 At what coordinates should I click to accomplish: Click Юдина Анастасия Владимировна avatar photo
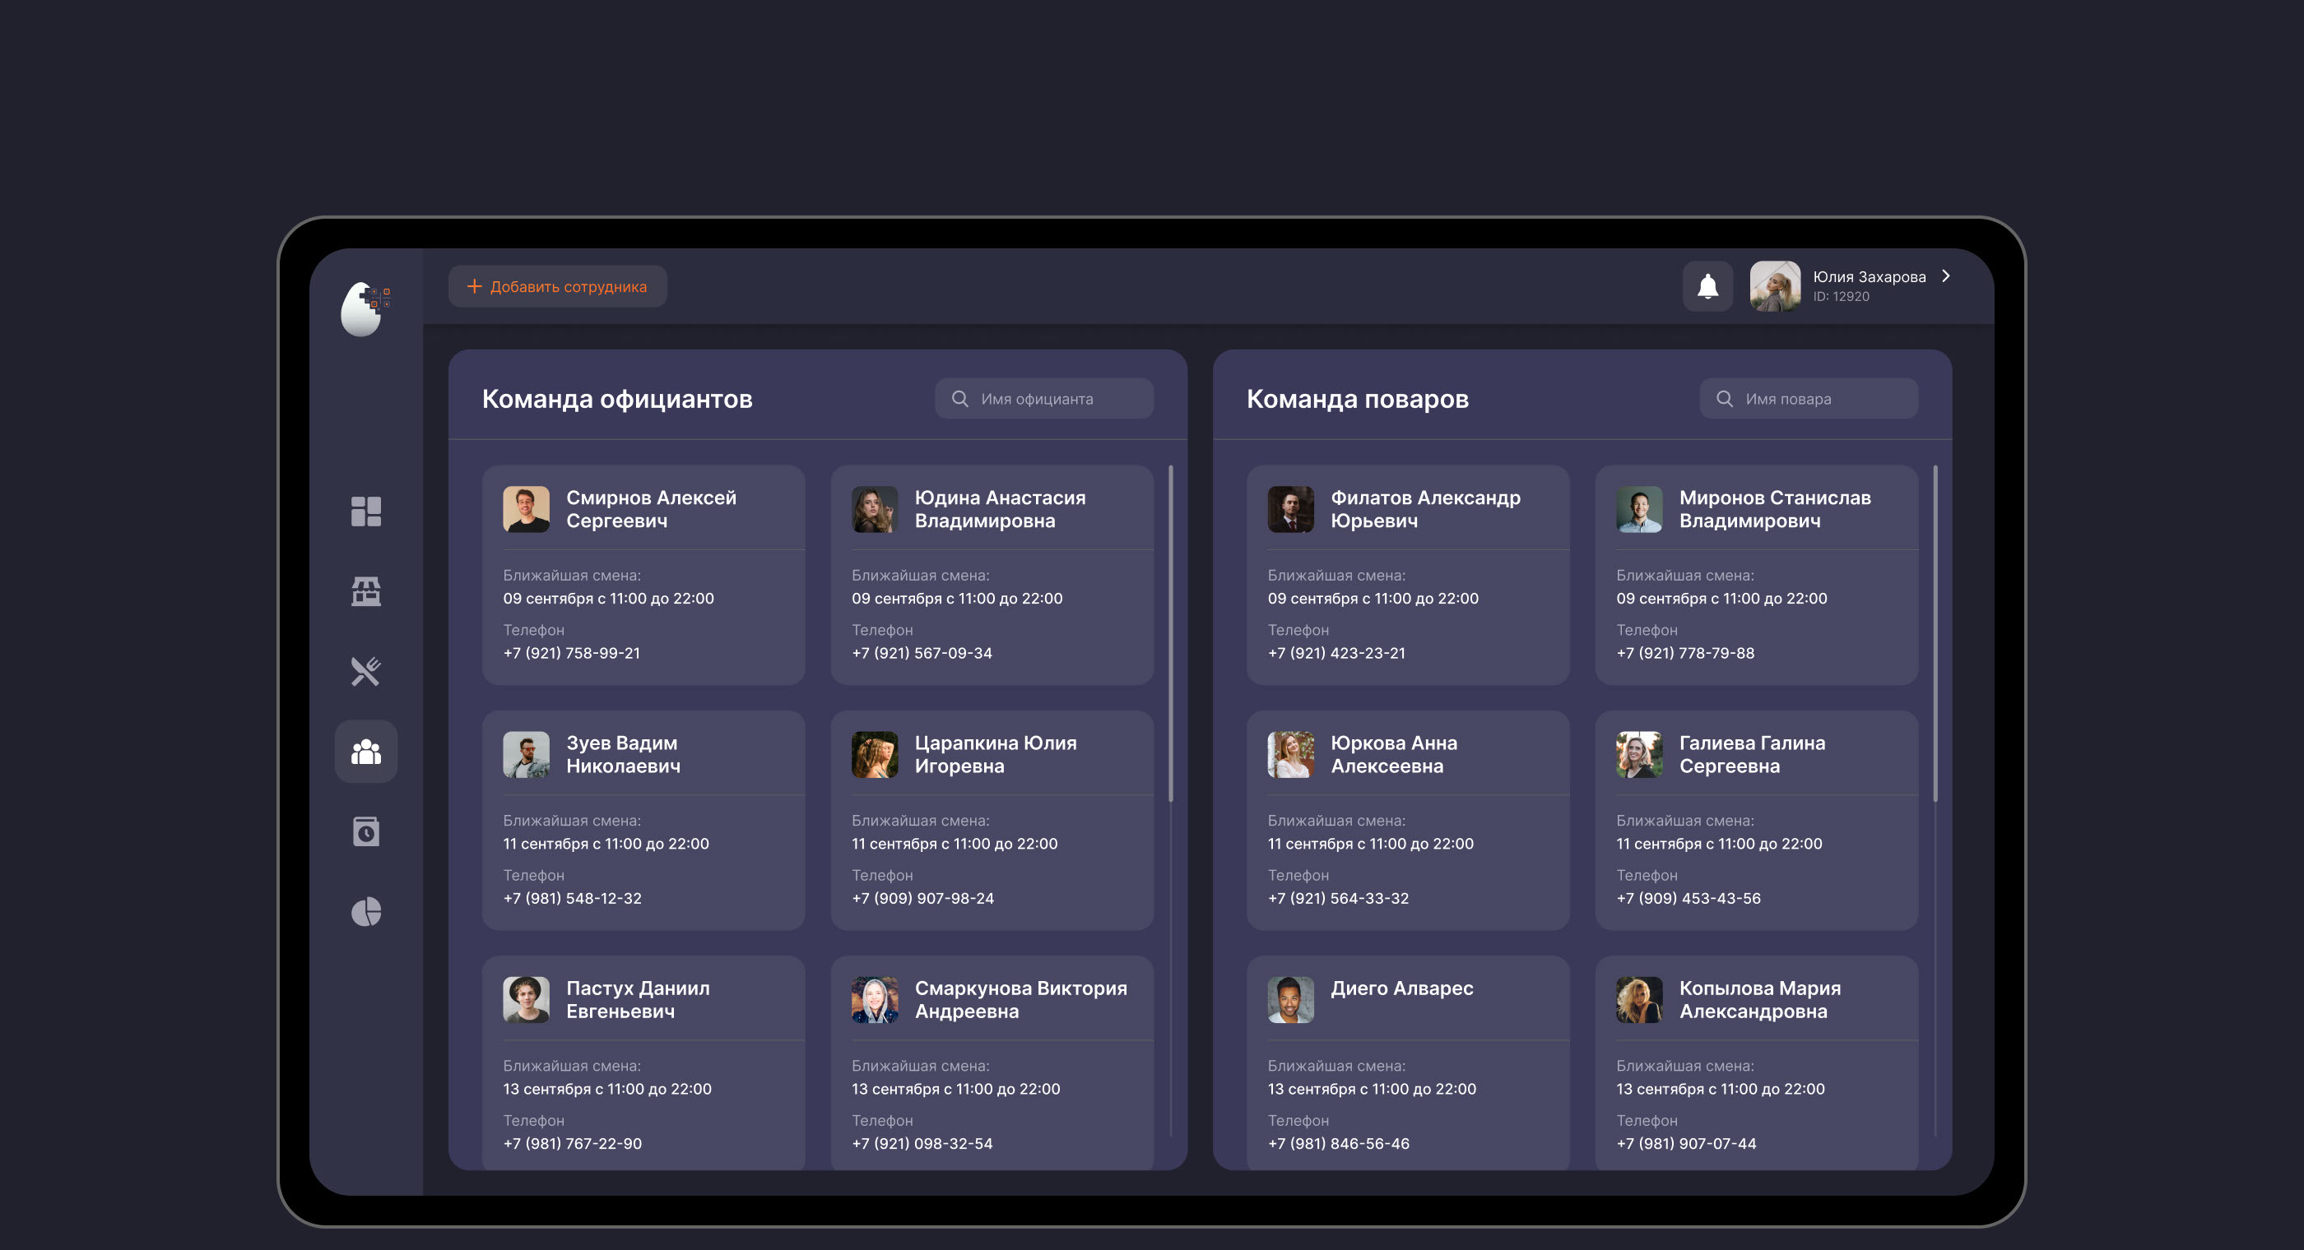click(874, 510)
